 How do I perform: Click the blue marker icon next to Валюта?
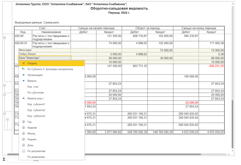pos(23,81)
